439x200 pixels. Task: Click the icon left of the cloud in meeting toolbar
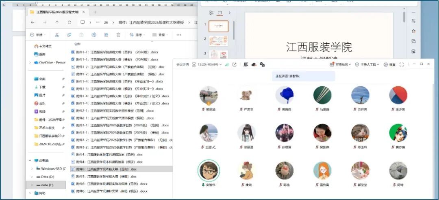(x=246, y=64)
